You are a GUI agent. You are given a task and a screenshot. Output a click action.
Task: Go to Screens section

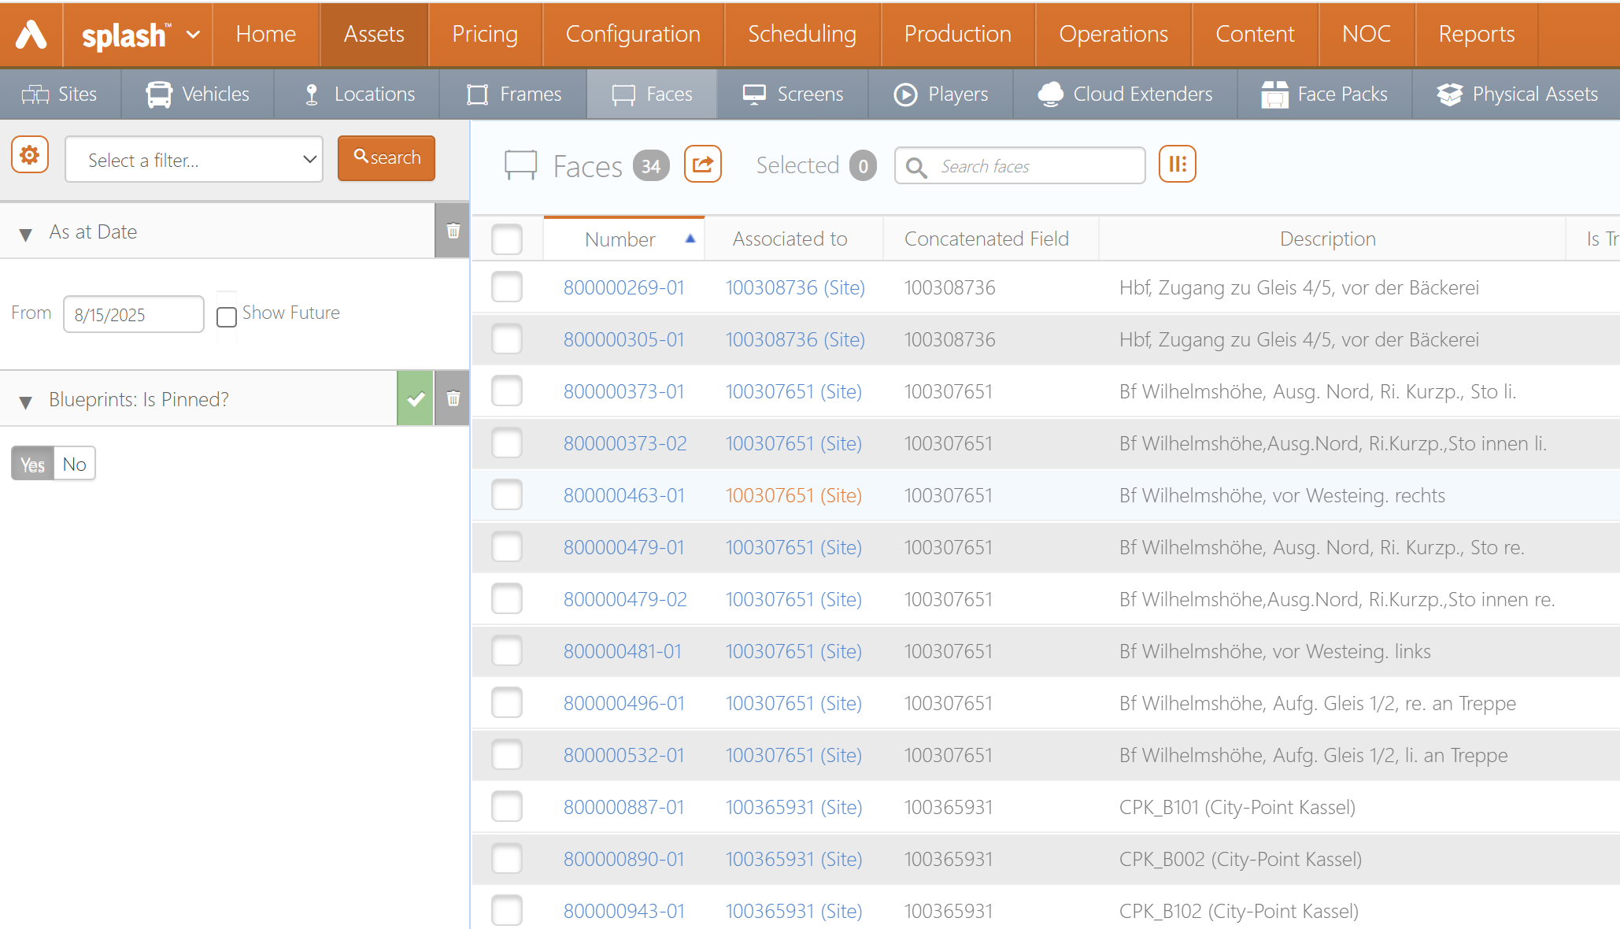click(x=793, y=94)
